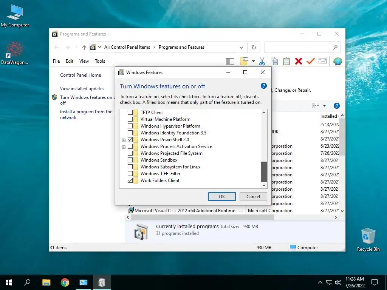Click the refresh button beside address bar

pyautogui.click(x=254, y=47)
